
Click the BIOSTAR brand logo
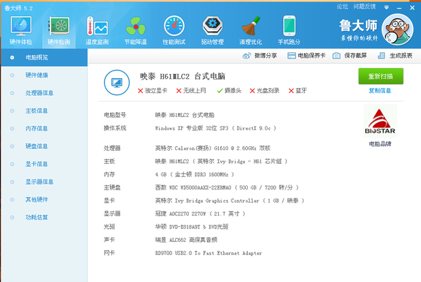point(380,121)
